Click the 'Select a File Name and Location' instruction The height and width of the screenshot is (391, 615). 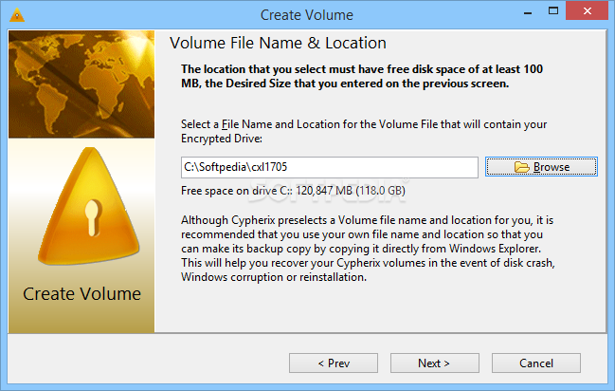pos(364,131)
